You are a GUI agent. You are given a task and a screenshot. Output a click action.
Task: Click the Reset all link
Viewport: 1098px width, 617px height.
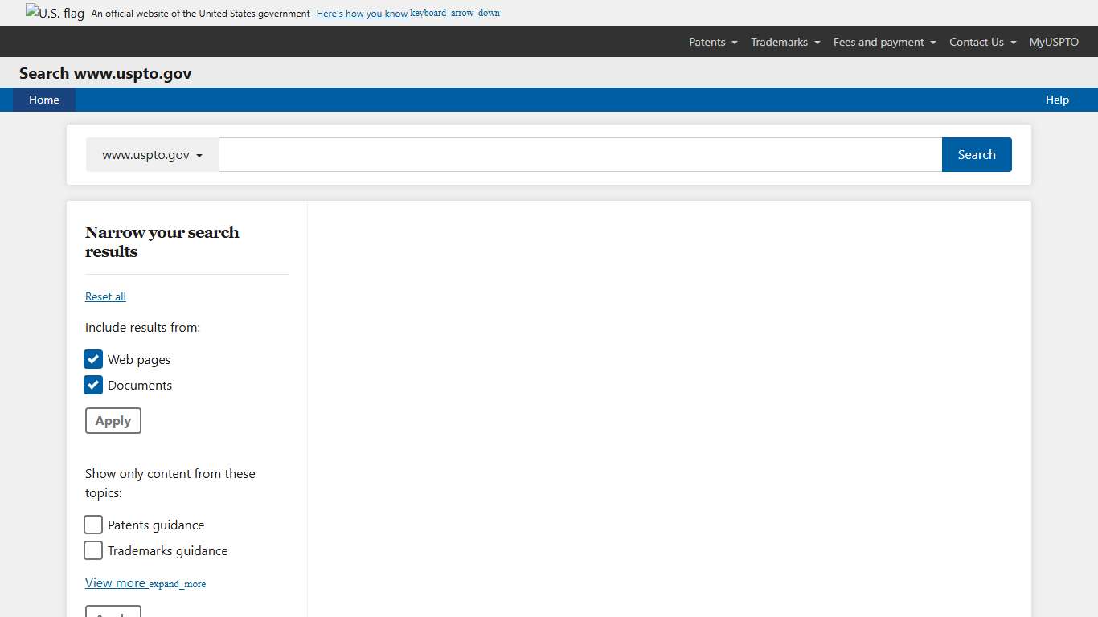click(x=105, y=296)
